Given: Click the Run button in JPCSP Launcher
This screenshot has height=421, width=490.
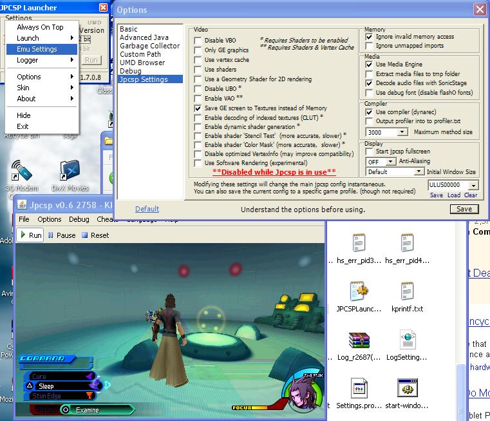Looking at the screenshot, I should click(91, 60).
